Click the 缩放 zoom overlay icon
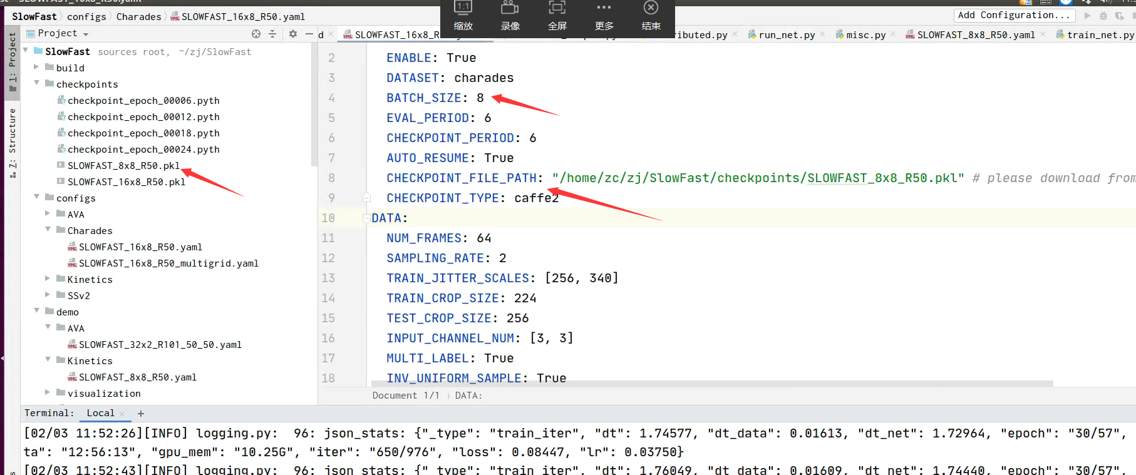 (463, 8)
